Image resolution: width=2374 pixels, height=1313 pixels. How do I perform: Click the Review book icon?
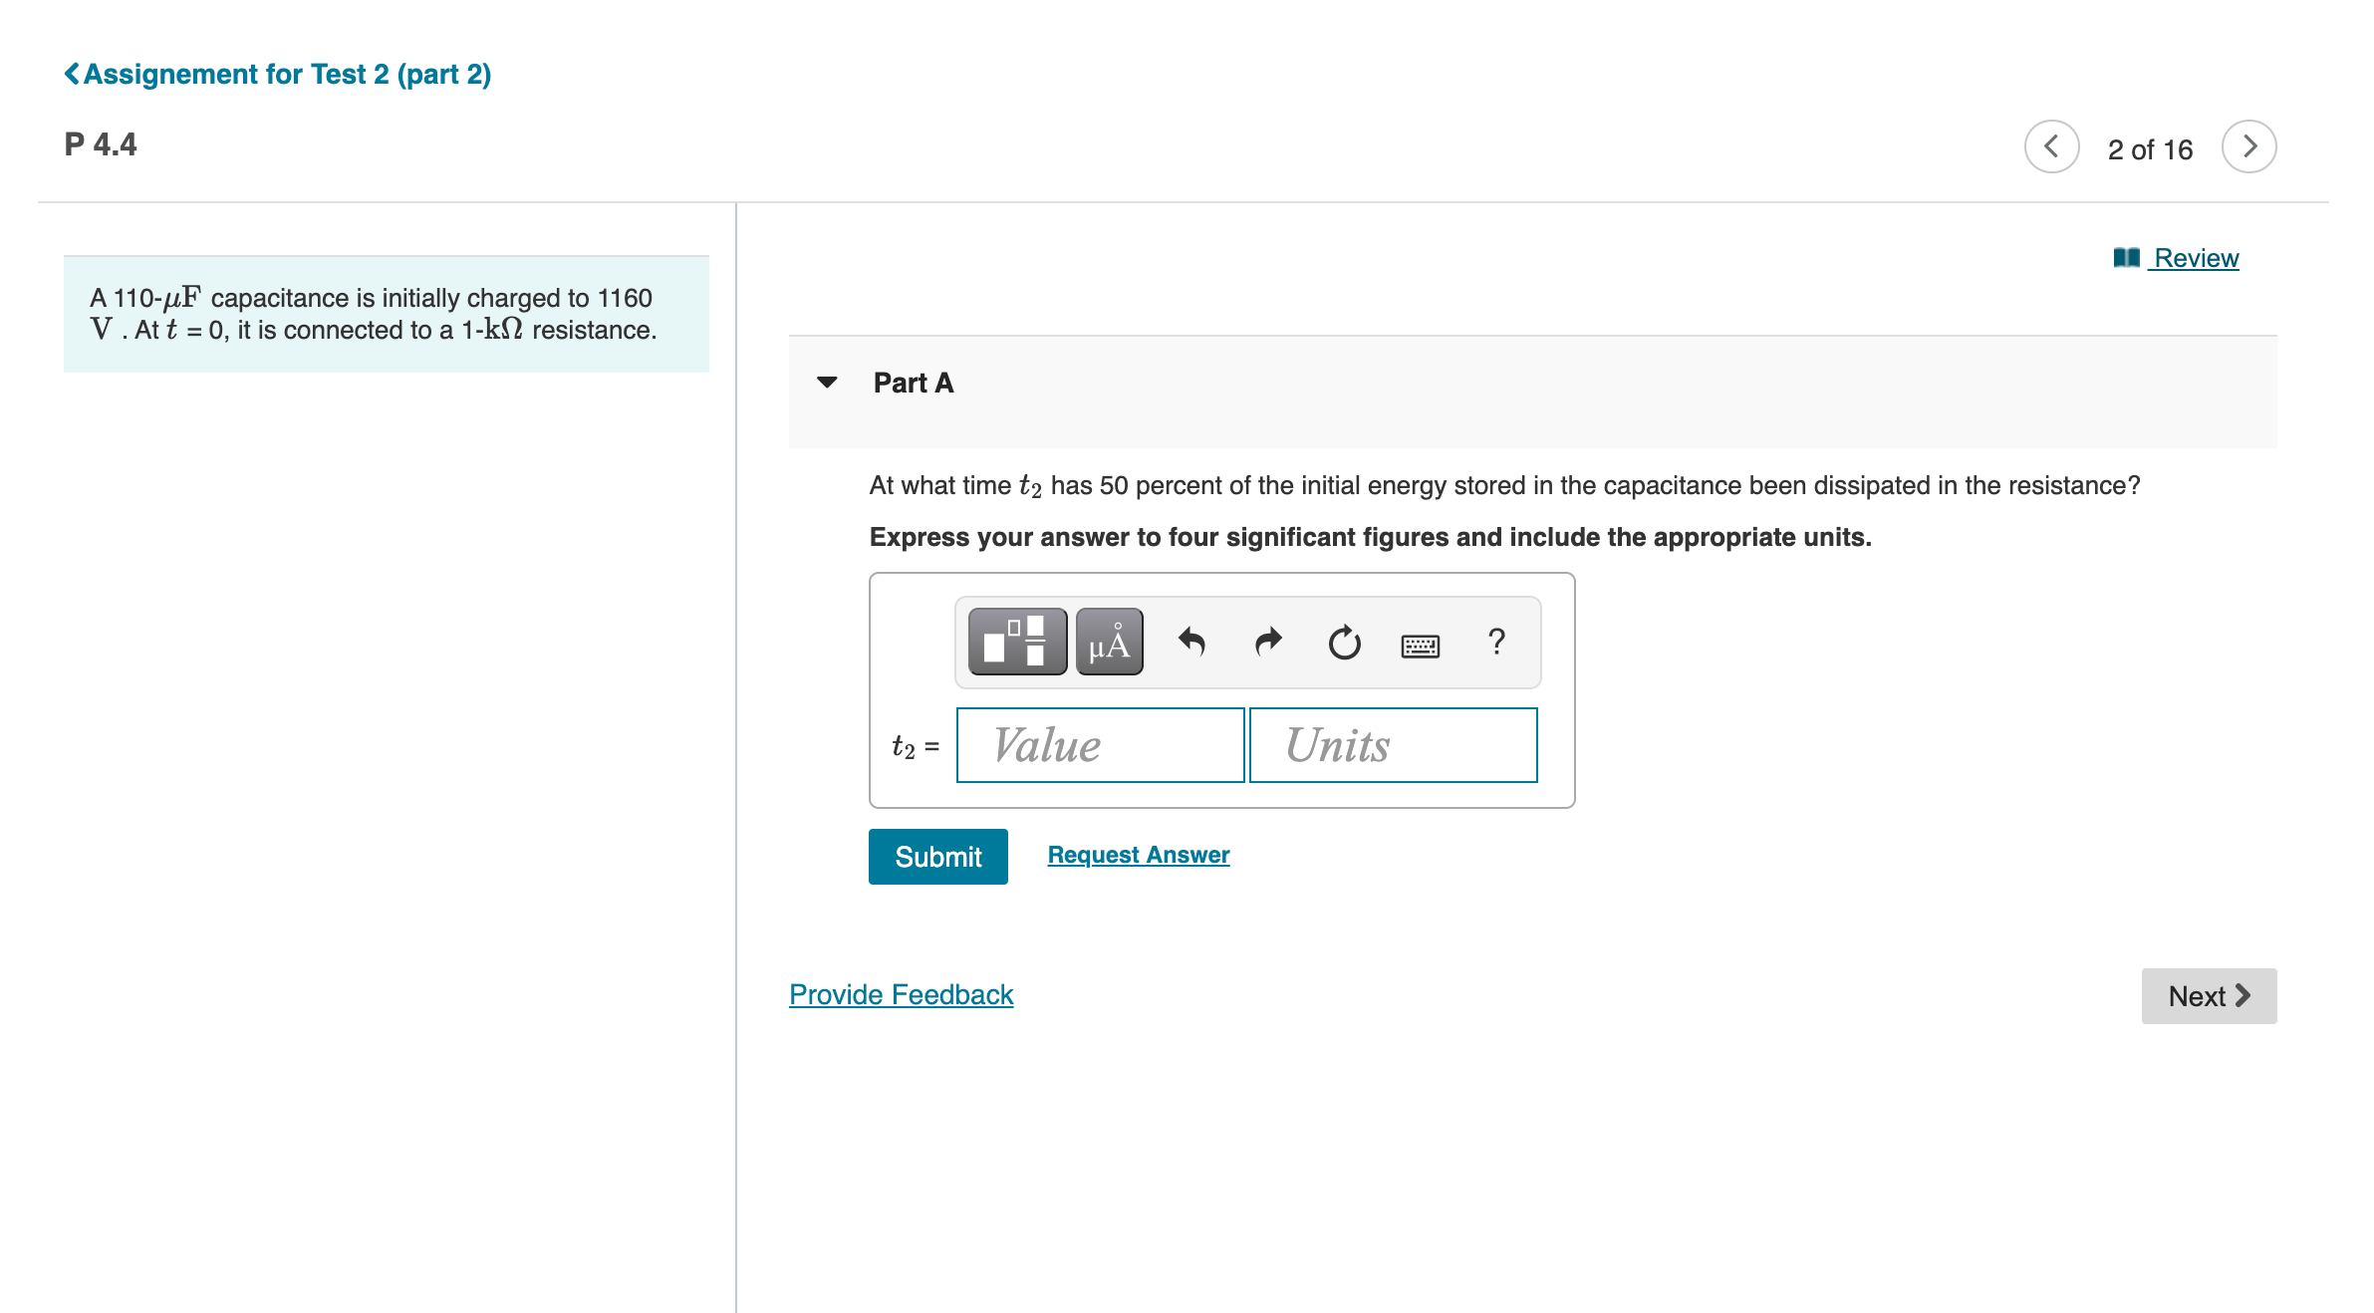[2126, 258]
